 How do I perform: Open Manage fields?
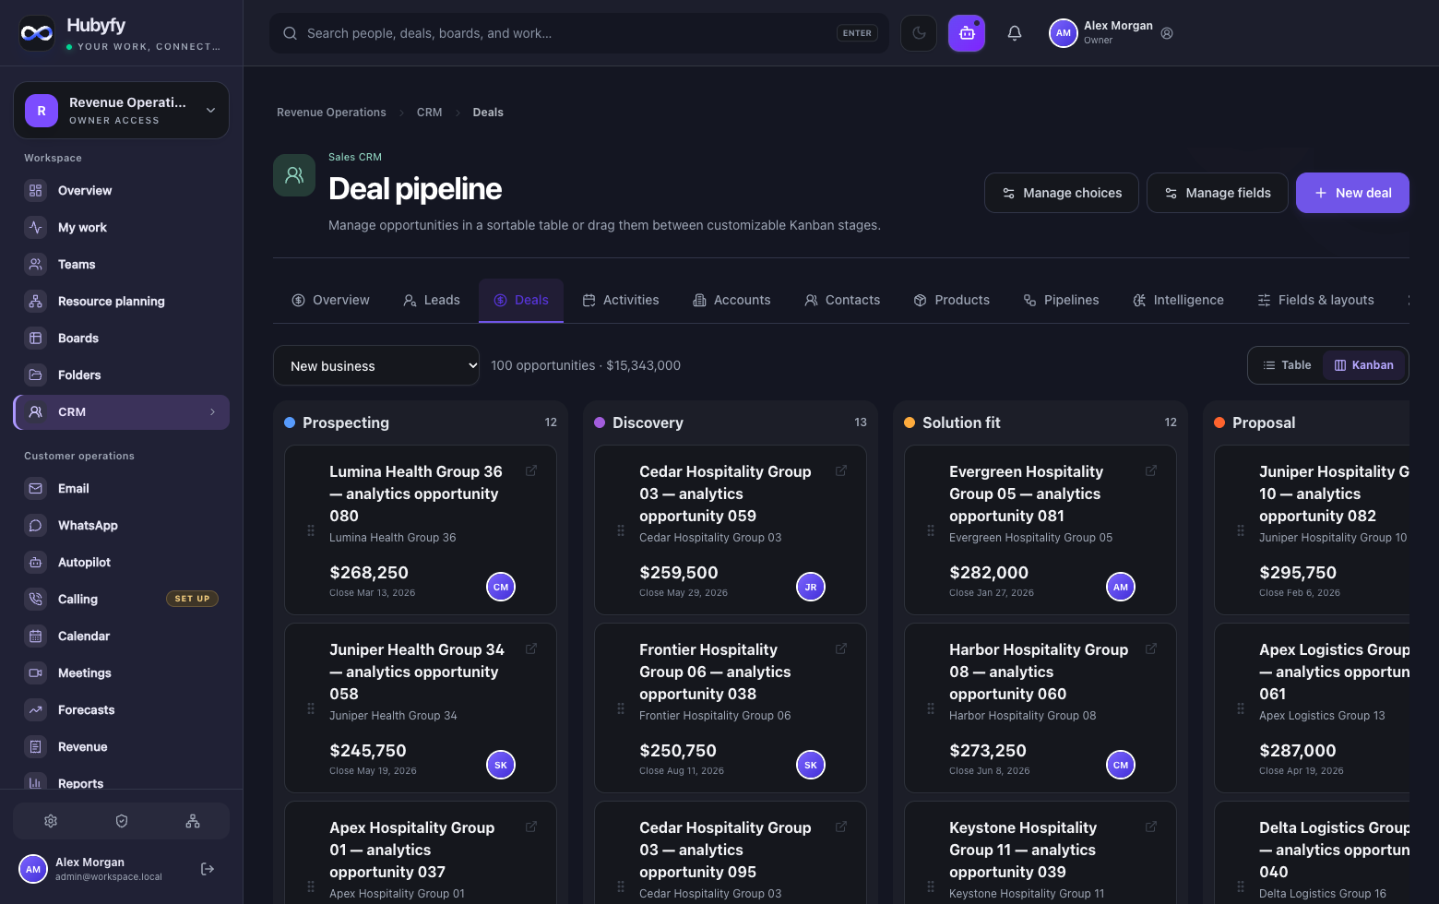1218,193
